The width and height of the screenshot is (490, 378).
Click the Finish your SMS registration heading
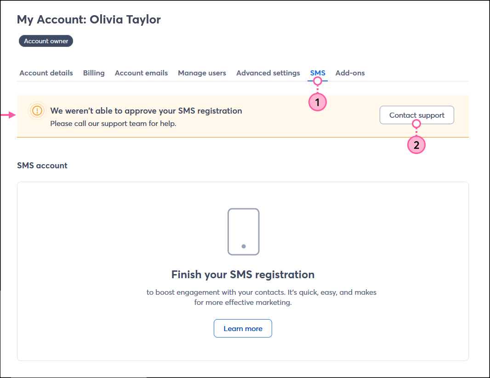(x=243, y=275)
